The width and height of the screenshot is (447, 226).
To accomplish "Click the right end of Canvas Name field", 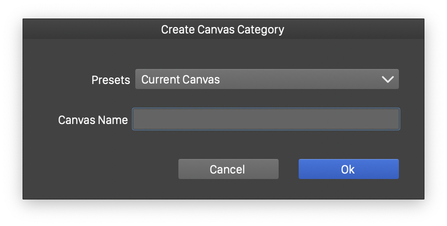I will click(395, 119).
